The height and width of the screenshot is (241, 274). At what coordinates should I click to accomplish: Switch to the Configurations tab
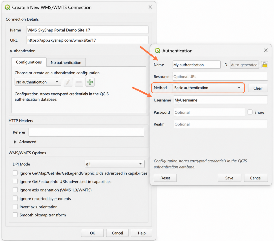(x=29, y=62)
